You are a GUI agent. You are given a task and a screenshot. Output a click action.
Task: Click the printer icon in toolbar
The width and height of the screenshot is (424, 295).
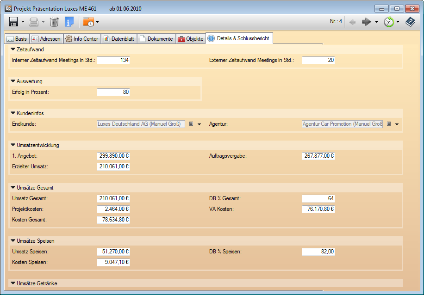[34, 22]
